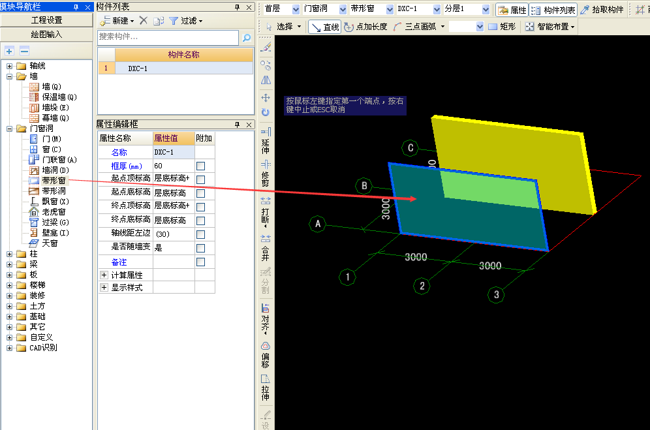Screen dimensions: 650x430
Task: Toggle the 轴线距左边 附加 checkbox
Action: tap(200, 234)
